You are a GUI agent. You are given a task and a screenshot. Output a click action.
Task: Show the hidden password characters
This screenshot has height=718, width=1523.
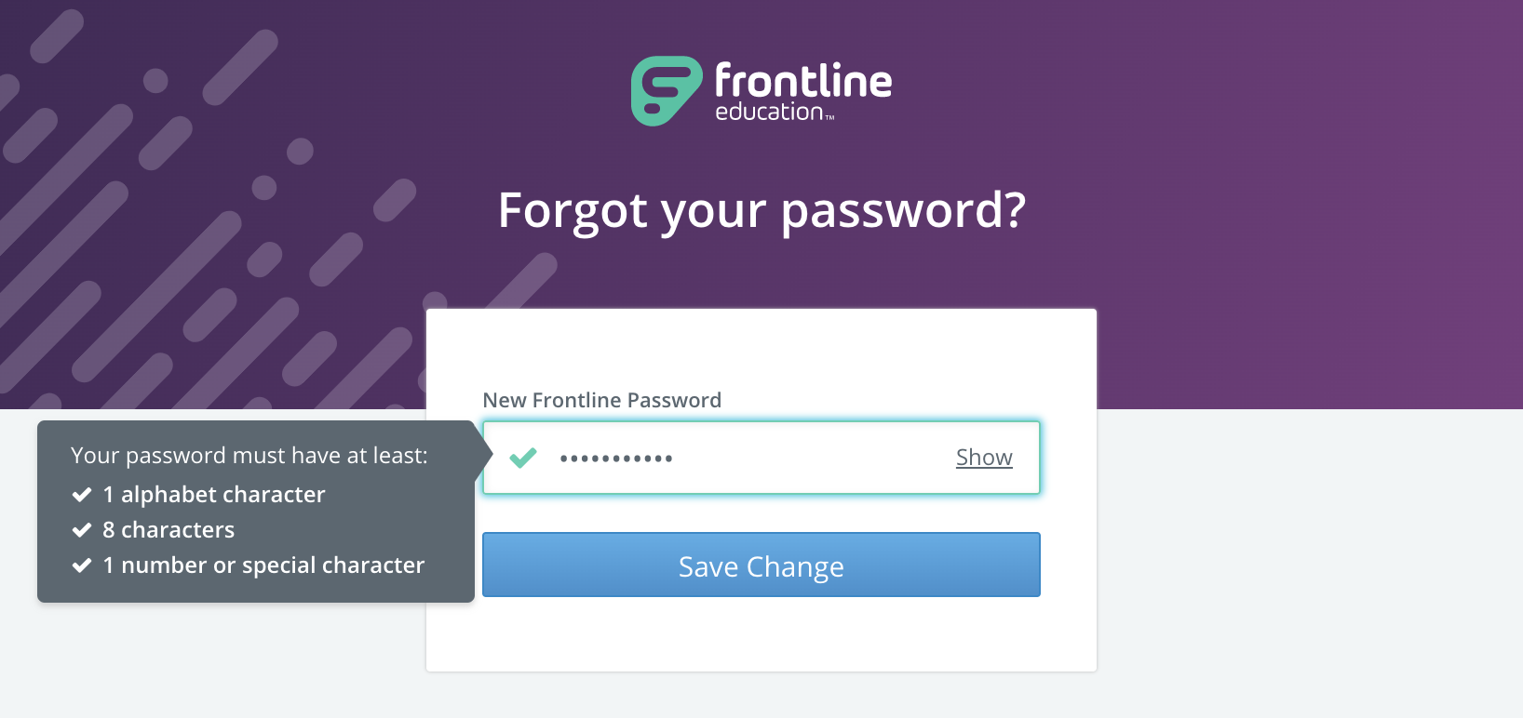click(984, 458)
